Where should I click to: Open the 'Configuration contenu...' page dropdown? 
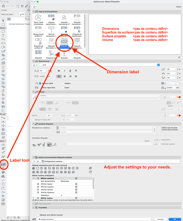coord(111,161)
